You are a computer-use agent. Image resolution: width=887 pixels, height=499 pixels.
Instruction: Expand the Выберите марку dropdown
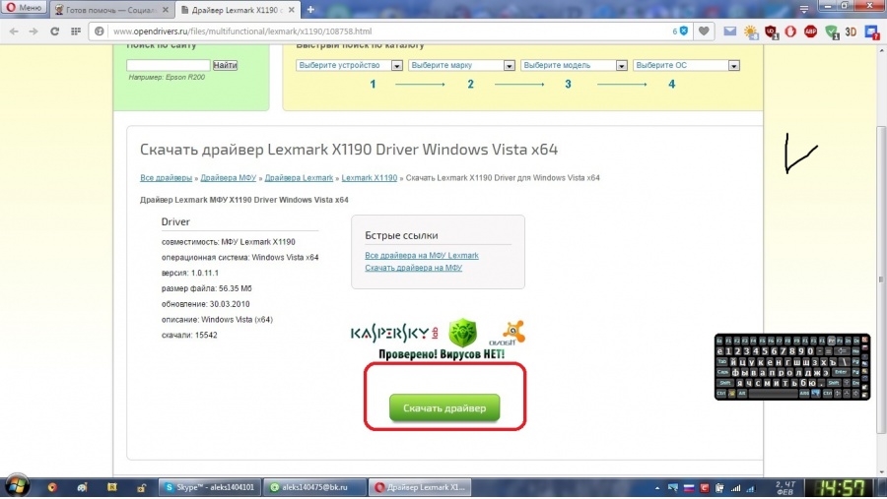click(x=461, y=66)
